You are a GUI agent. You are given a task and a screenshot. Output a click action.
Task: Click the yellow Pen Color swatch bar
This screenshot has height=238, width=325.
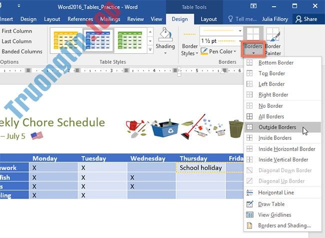coord(204,54)
